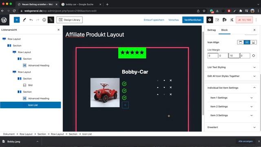Click the white plus block appender in the canvas
This screenshot has width=261, height=147.
click(x=169, y=116)
